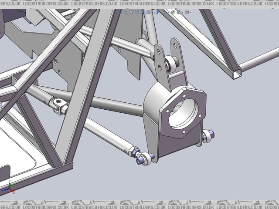Click the Zoom to Fit icon
279x209 pixels.
click(x=126, y=12)
